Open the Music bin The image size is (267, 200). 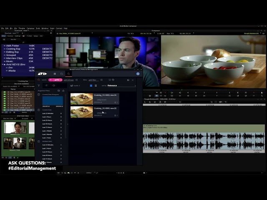point(9,61)
